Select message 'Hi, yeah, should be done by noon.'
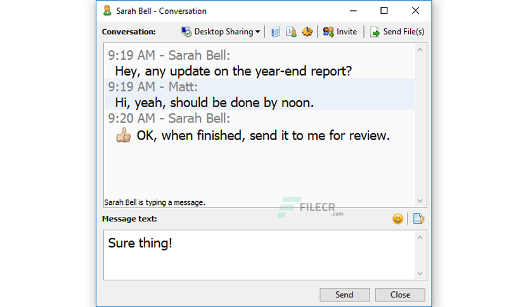Image resolution: width=530 pixels, height=307 pixels. (214, 103)
